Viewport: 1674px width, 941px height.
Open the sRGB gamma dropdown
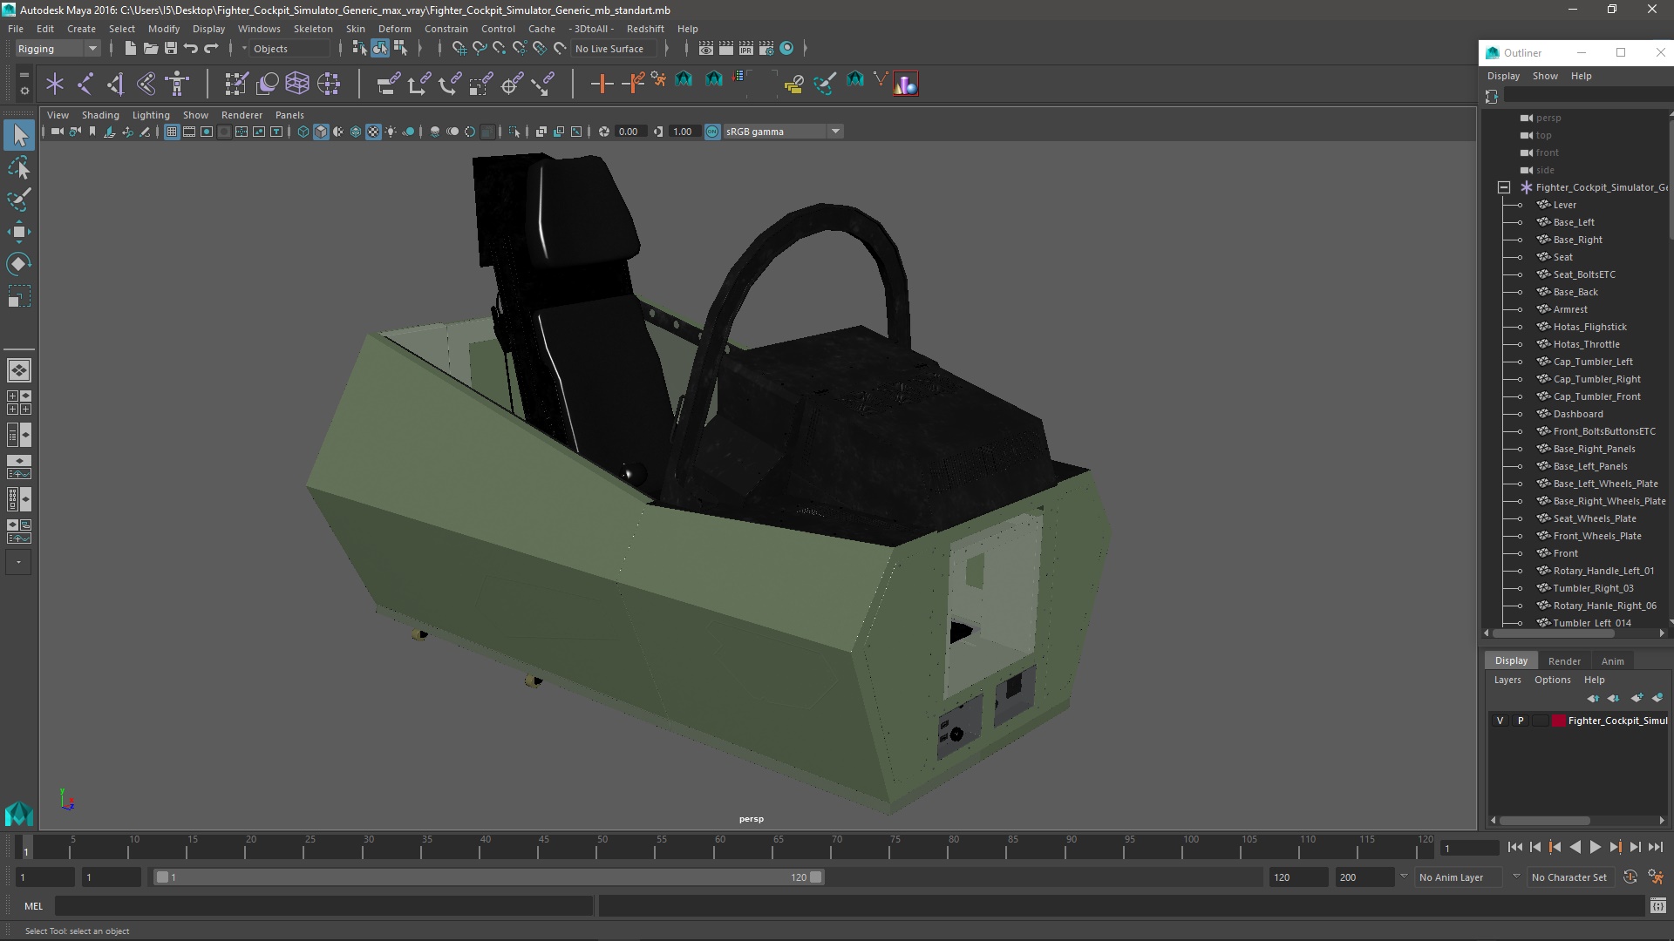pyautogui.click(x=782, y=132)
